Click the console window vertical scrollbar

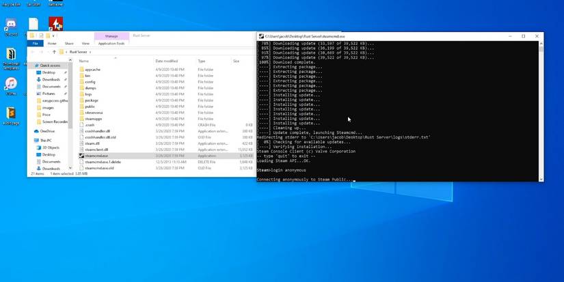(x=541, y=109)
